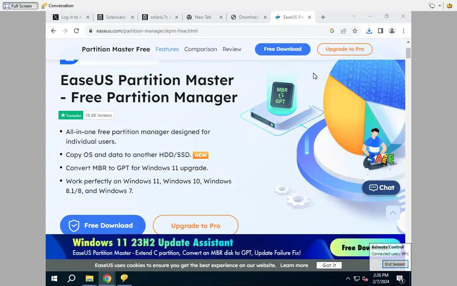Click the share page icon
This screenshot has width=457, height=286.
pos(343,31)
